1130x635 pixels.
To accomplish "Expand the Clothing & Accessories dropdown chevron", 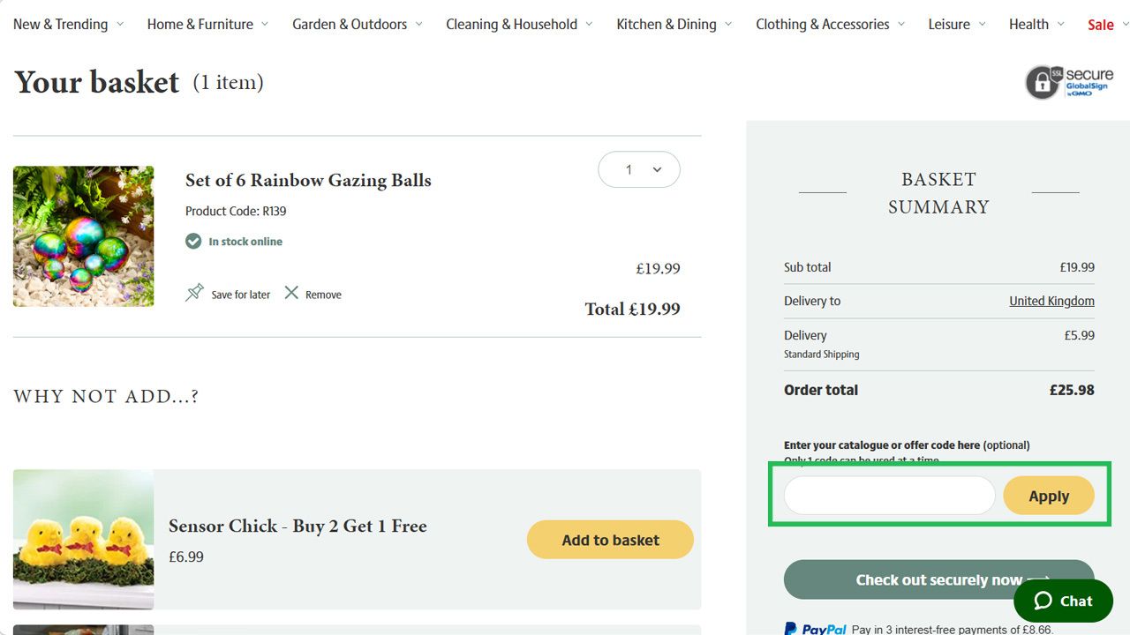I will click(900, 25).
